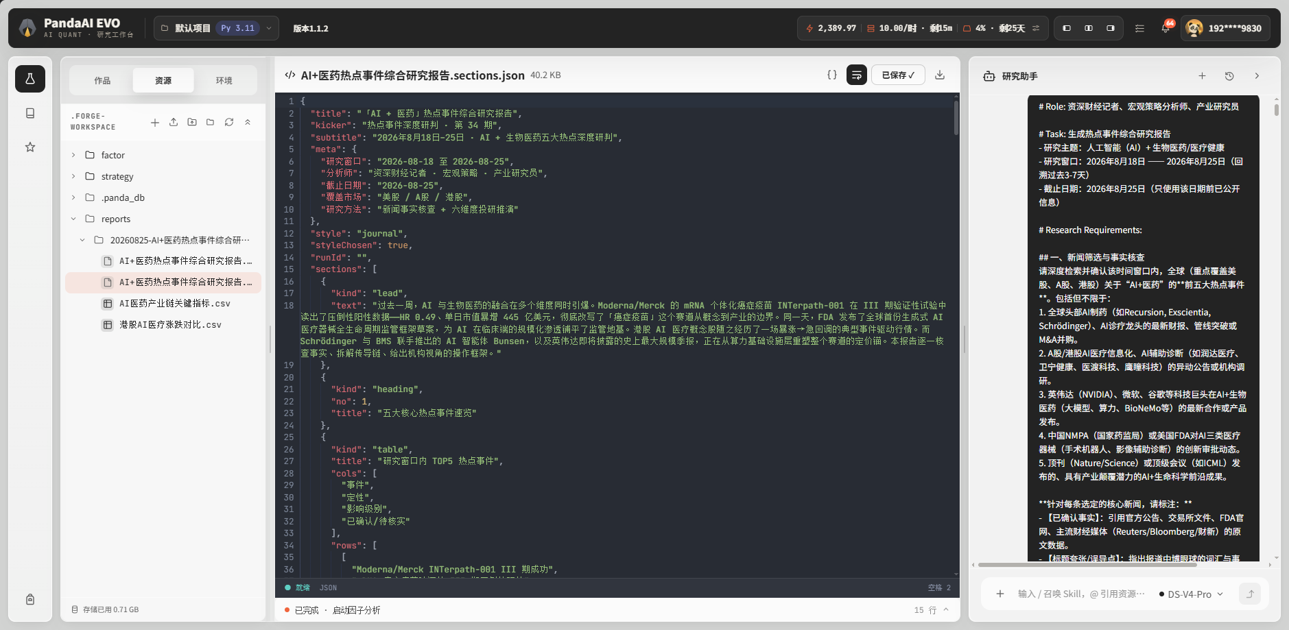Click the 4% · 剩25天 storage indicator
The height and width of the screenshot is (630, 1289).
[x=995, y=28]
